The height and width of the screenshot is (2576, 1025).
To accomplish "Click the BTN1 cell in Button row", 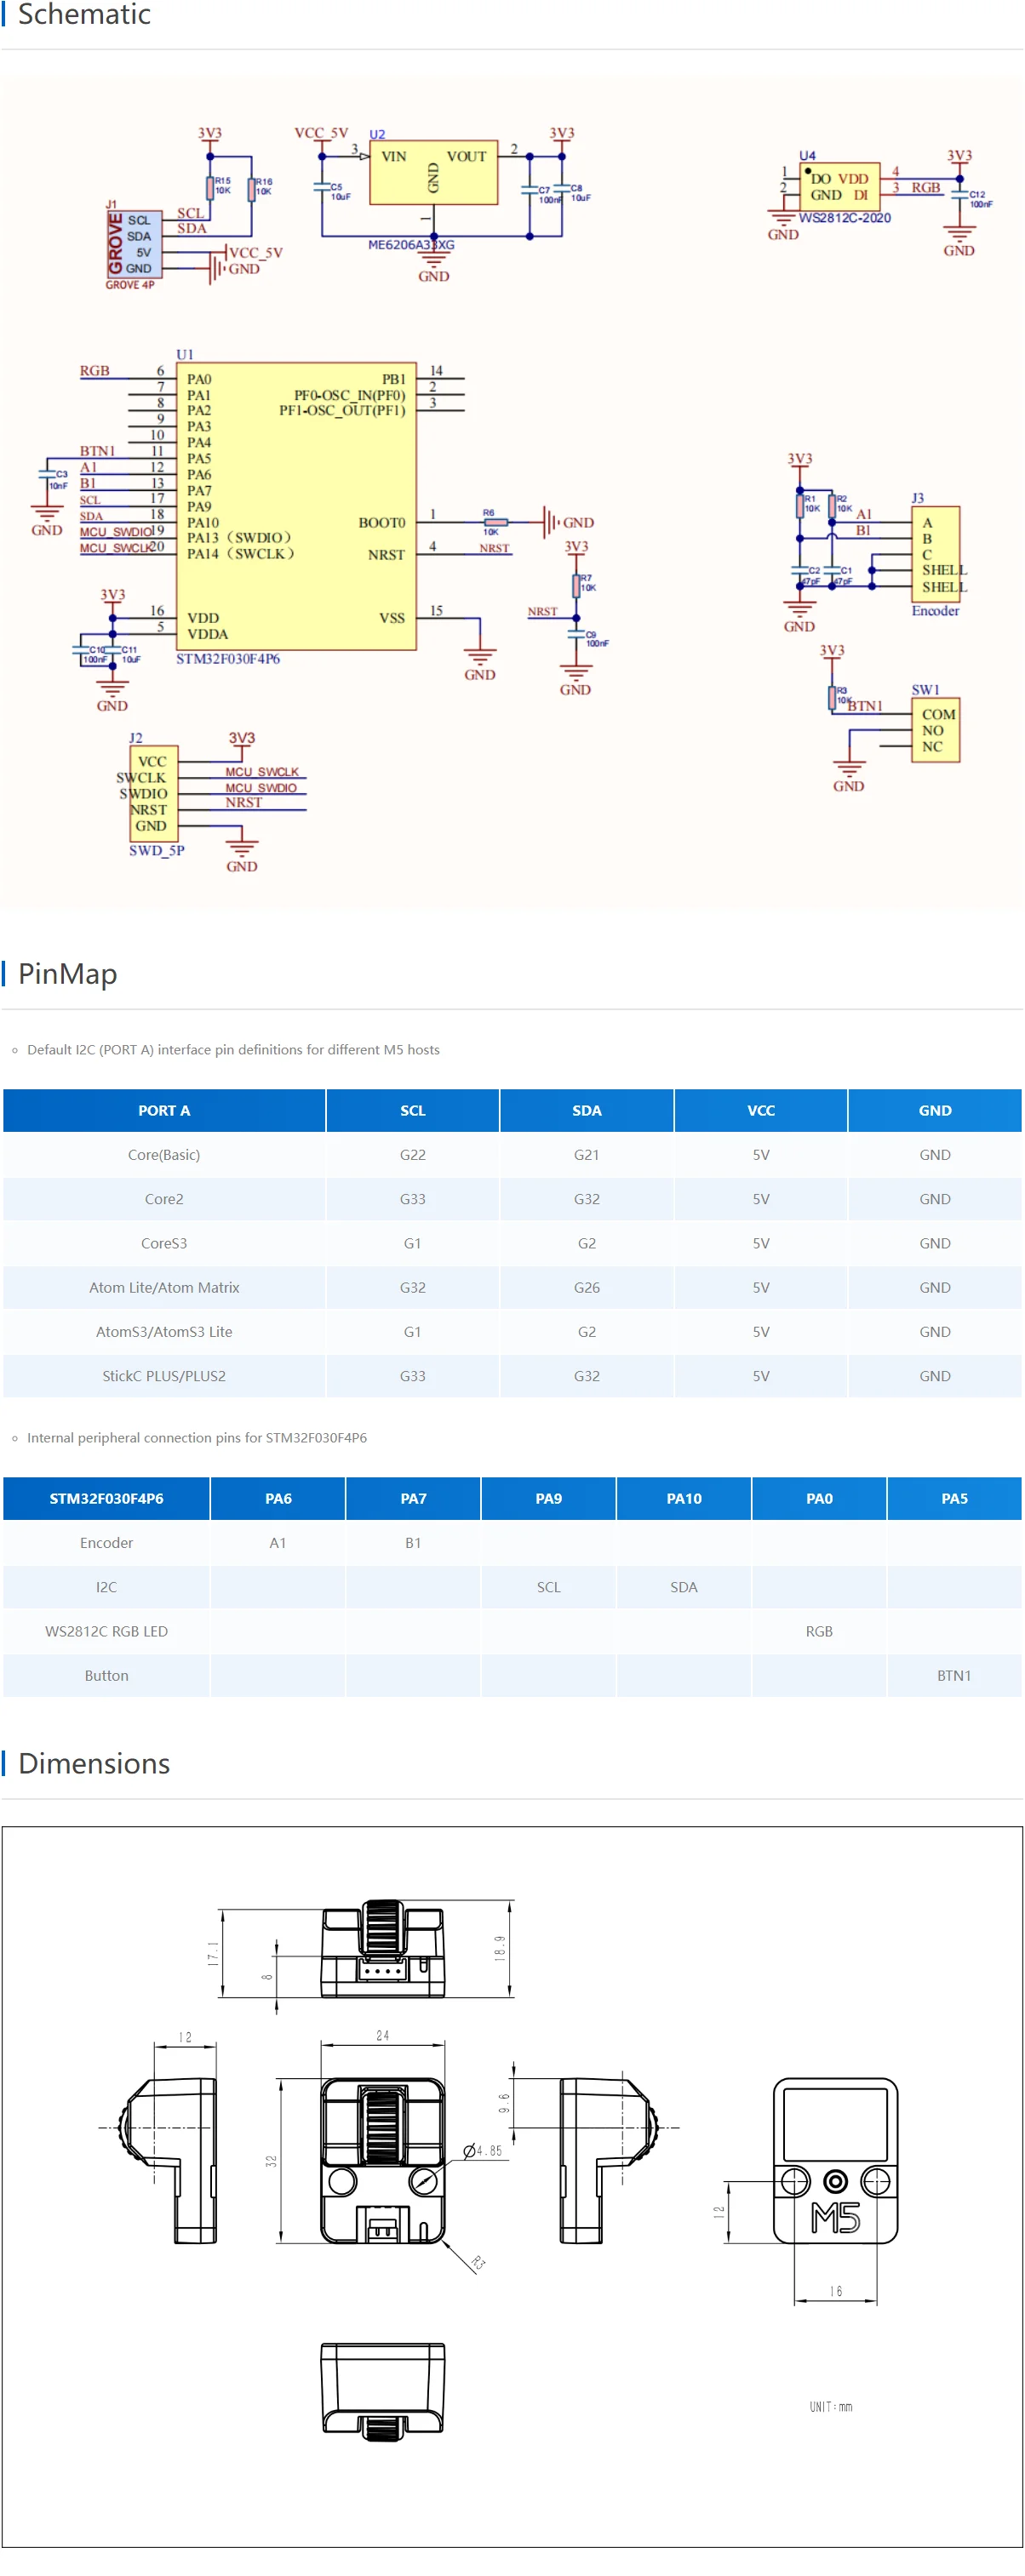I will tap(953, 1675).
